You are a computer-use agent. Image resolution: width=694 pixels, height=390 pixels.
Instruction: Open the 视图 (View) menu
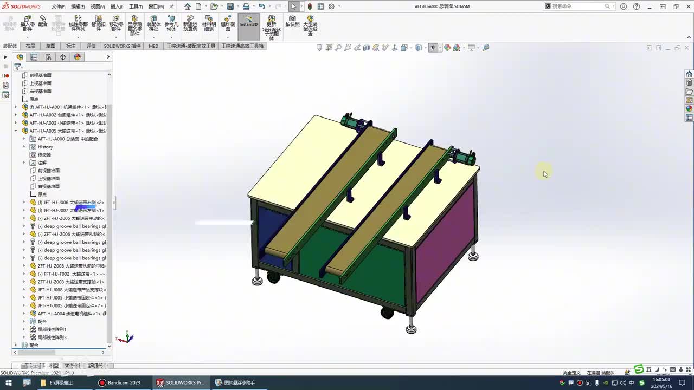[x=97, y=6]
